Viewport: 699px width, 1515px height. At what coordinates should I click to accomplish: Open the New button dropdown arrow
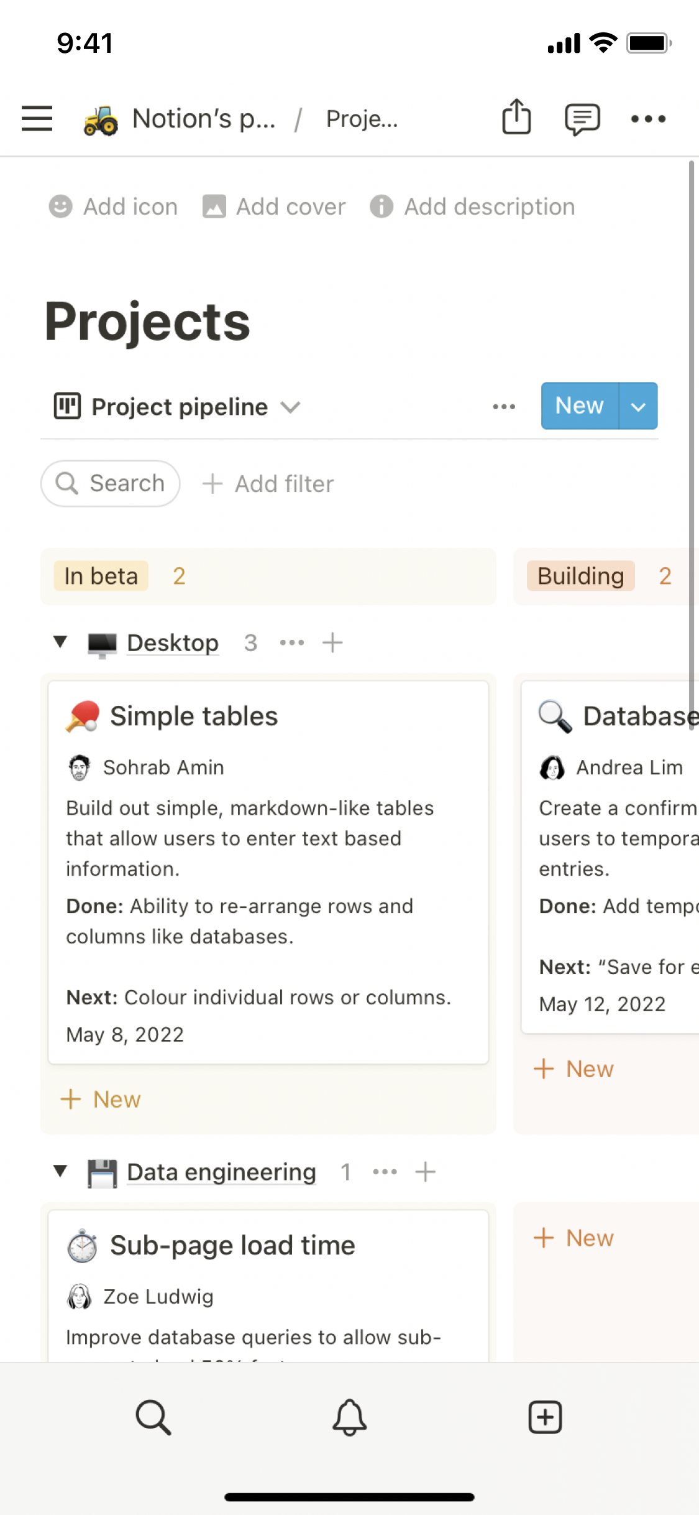click(x=638, y=406)
